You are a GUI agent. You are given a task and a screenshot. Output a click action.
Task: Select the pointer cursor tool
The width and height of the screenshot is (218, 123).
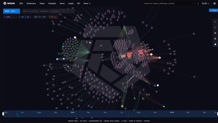215,22
